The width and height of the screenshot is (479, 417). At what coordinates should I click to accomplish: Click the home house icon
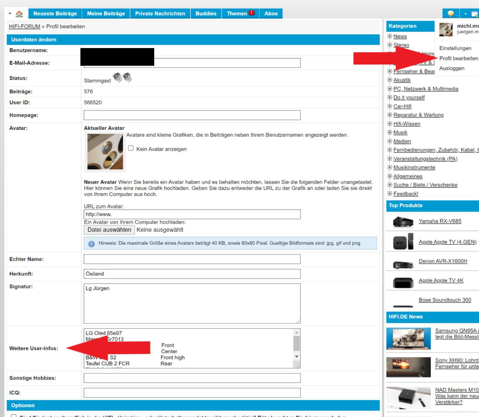coord(19,14)
